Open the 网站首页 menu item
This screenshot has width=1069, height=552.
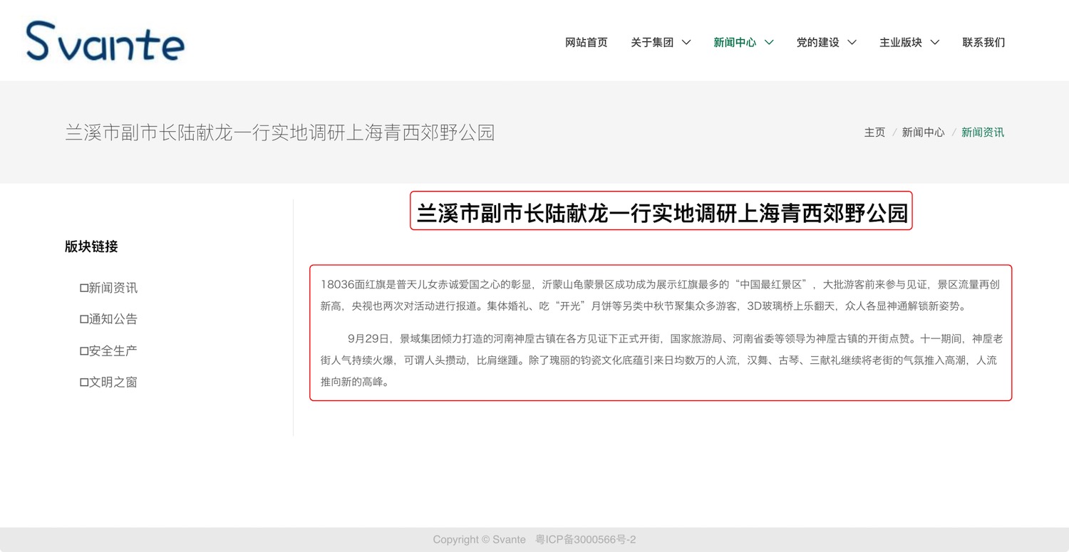pyautogui.click(x=586, y=43)
